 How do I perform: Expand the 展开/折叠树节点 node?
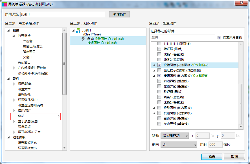(x=14, y=132)
